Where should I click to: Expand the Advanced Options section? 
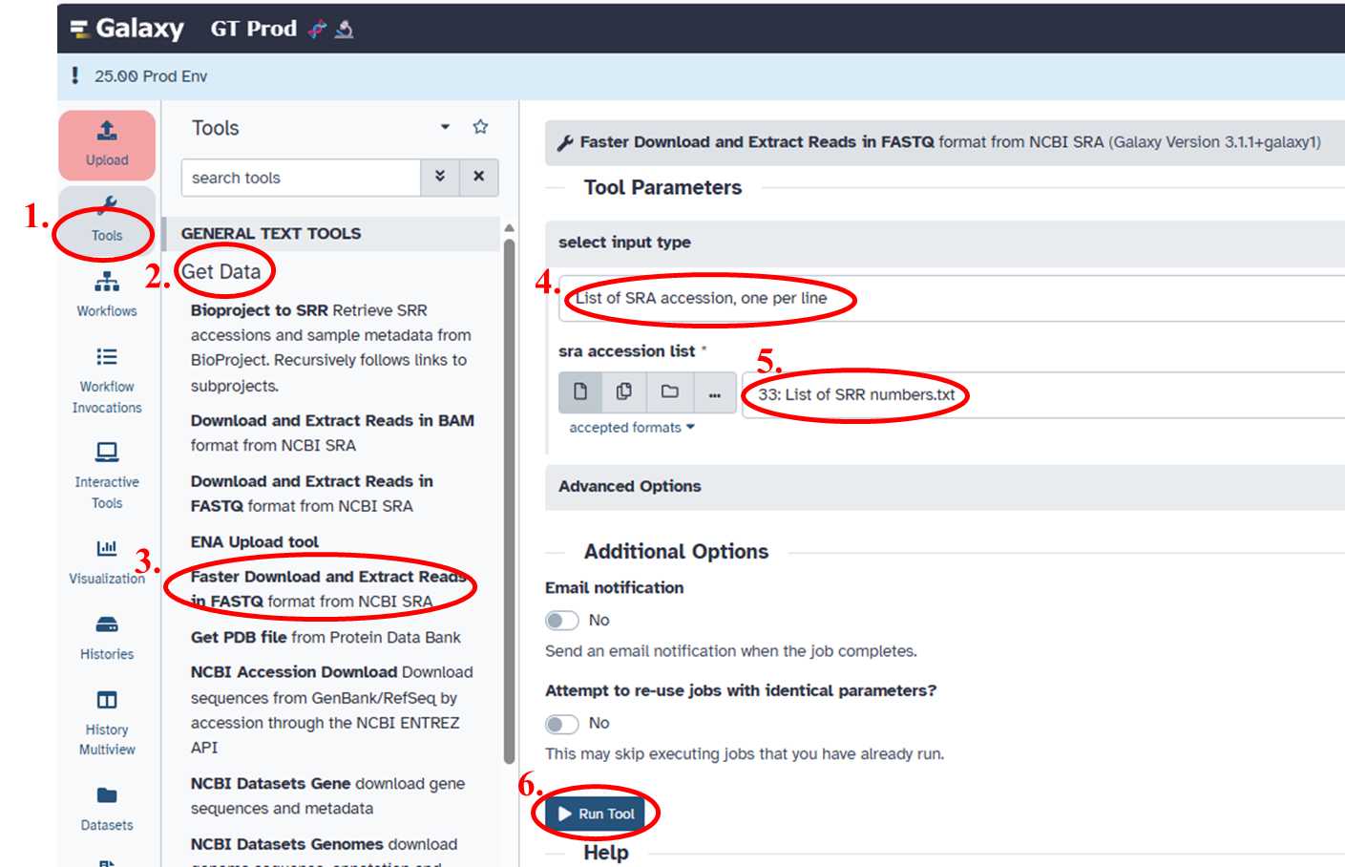(630, 487)
